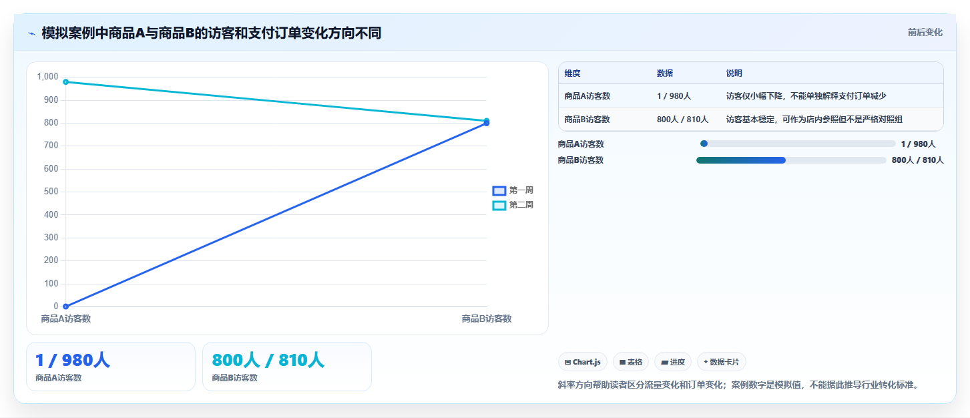Open the 800人 / 810人 stat card
This screenshot has height=418, width=970.
point(287,367)
